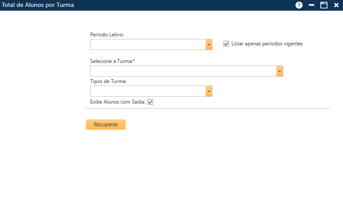Click the 'Total de Alunos por Turma' title

[x=38, y=5]
